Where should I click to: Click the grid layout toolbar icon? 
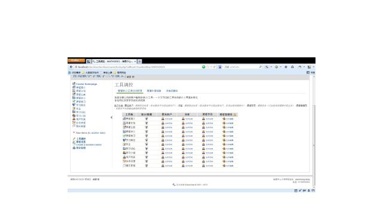point(309,67)
